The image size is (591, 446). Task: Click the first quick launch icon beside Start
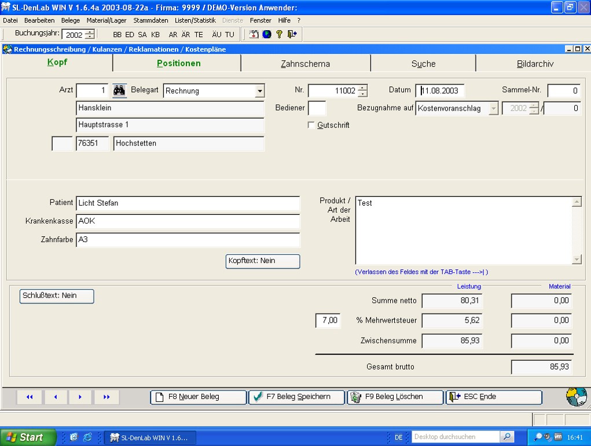tap(74, 437)
